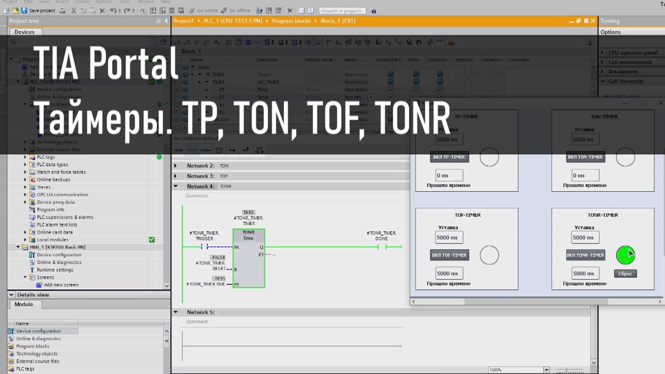Expand OPC UA communication node

(x=25, y=195)
